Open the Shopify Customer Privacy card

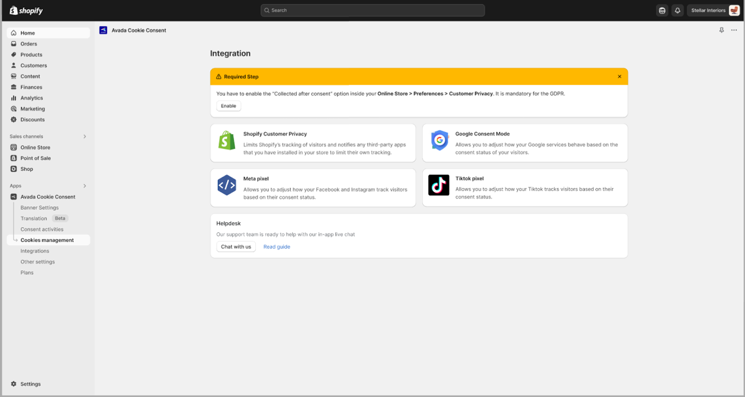313,143
